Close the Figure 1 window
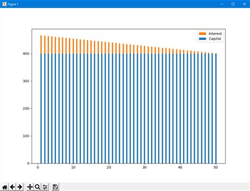 click(244, 4)
